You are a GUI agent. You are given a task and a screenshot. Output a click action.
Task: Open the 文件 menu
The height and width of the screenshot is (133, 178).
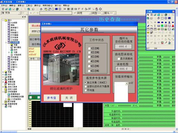coord(4,6)
